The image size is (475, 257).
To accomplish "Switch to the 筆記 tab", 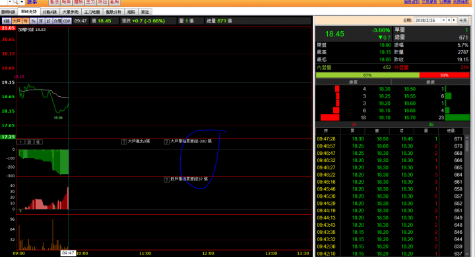I will (x=145, y=12).
